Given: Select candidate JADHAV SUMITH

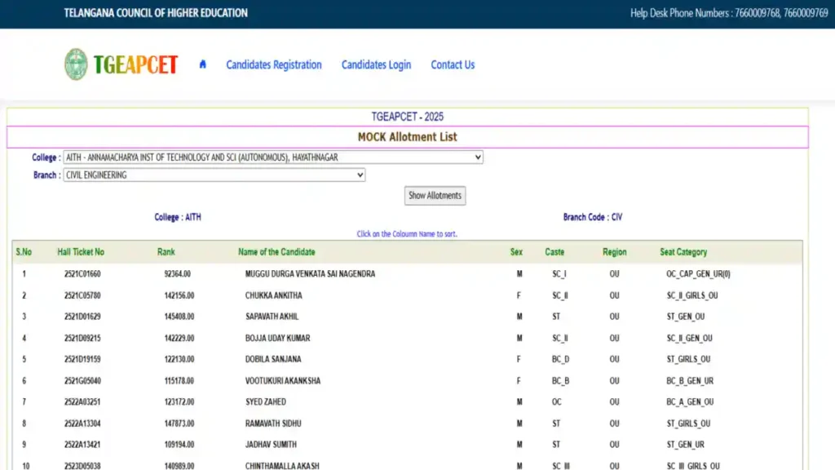Looking at the screenshot, I should pos(271,445).
